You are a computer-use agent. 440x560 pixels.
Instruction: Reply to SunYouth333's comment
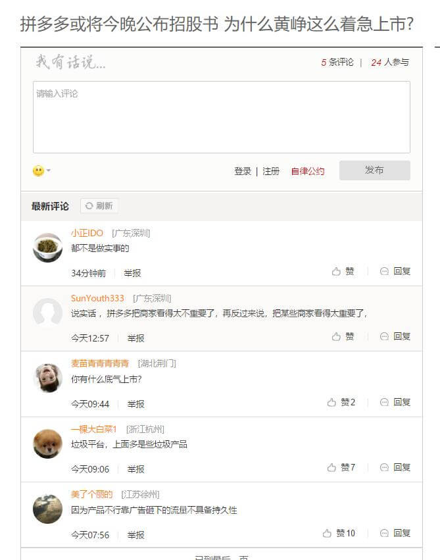[395, 336]
